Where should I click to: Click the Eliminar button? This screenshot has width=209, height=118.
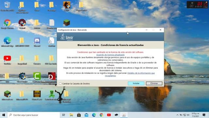pyautogui.click(x=154, y=83)
